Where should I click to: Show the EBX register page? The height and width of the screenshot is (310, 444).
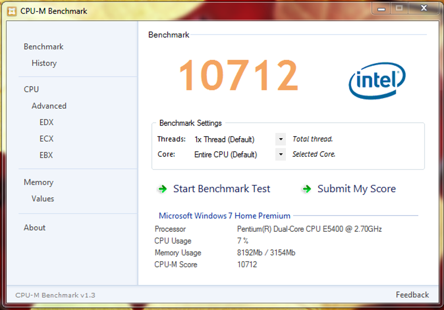coord(46,155)
